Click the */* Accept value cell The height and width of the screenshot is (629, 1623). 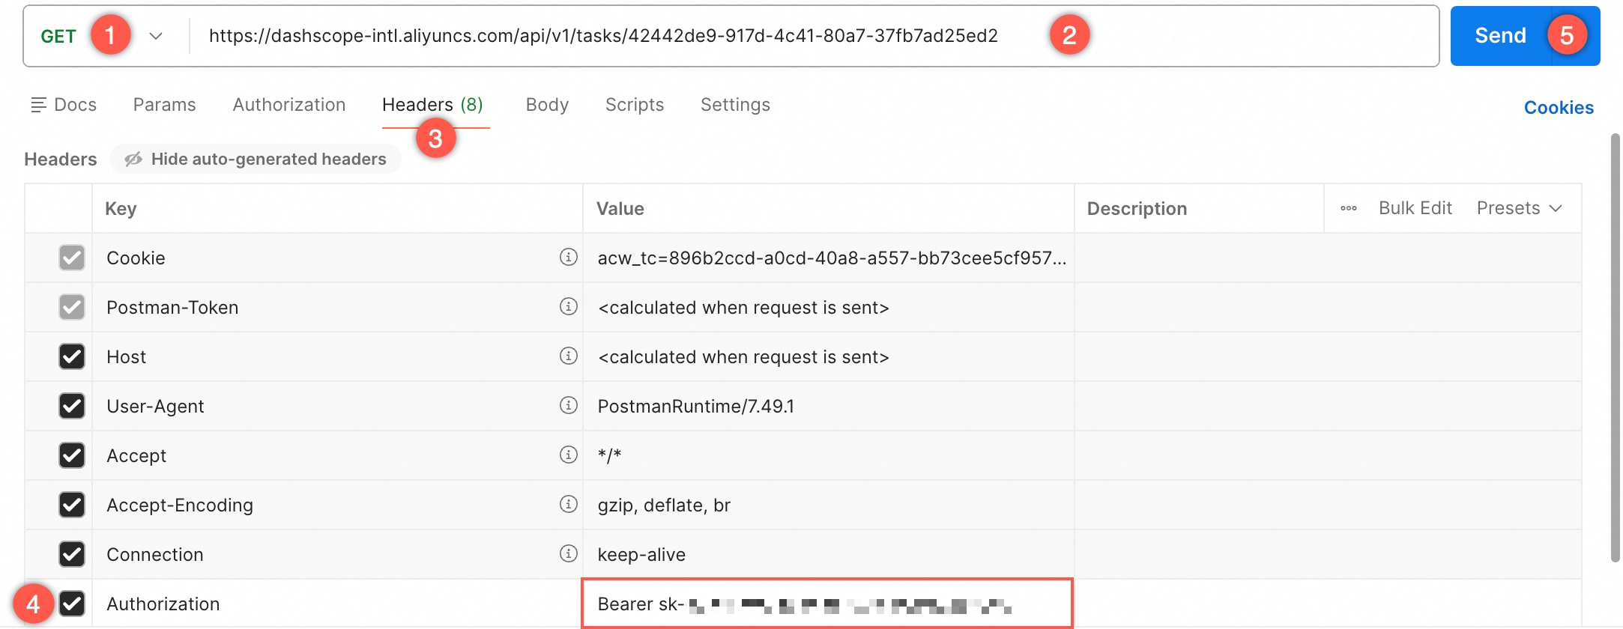click(x=829, y=455)
